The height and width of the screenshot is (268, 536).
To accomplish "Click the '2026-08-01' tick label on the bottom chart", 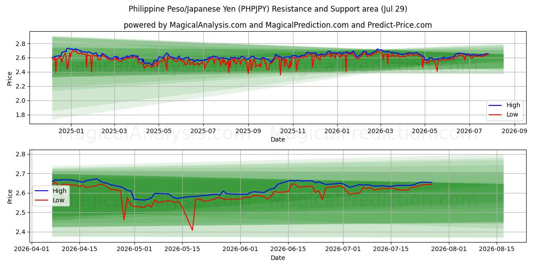I will [449, 250].
